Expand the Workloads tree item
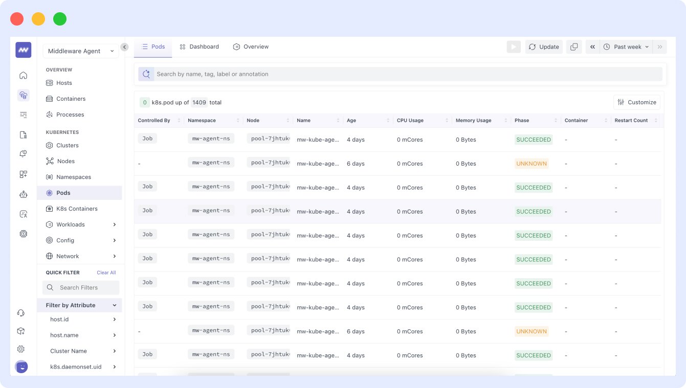The width and height of the screenshot is (686, 388). coord(115,224)
